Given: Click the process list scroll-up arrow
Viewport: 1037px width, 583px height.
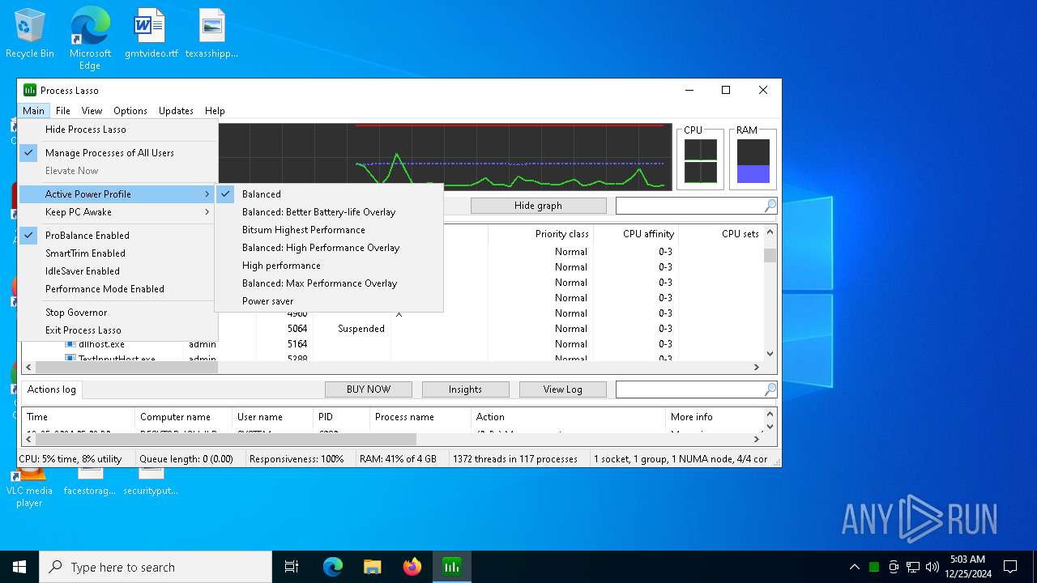Looking at the screenshot, I should [770, 232].
